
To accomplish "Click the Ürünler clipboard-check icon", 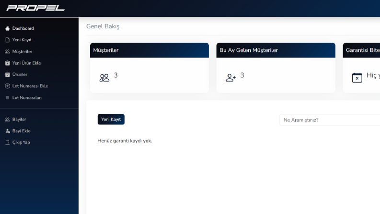I will (x=8, y=74).
